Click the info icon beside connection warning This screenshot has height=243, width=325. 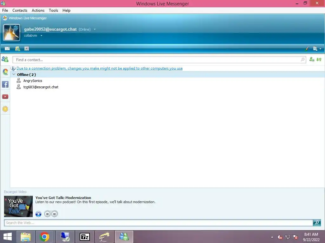[x=13, y=68]
